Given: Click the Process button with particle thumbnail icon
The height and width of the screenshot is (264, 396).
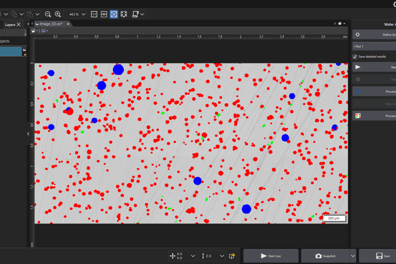Looking at the screenshot, I should pyautogui.click(x=374, y=116).
